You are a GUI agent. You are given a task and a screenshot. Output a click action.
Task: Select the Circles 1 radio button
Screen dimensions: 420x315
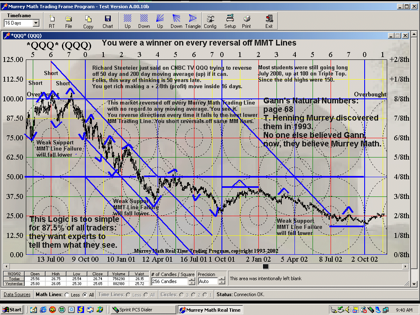pyautogui.click(x=205, y=294)
